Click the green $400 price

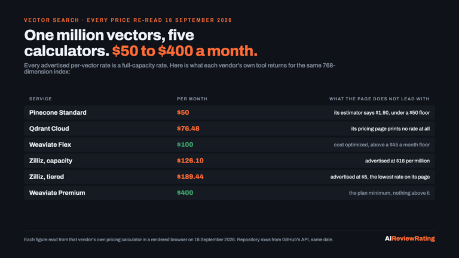click(185, 193)
